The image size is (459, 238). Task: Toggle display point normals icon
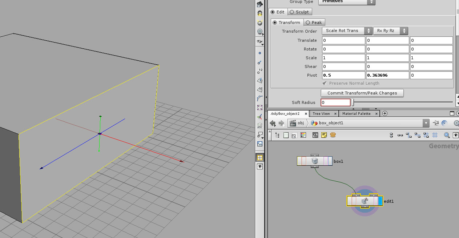pyautogui.click(x=259, y=62)
